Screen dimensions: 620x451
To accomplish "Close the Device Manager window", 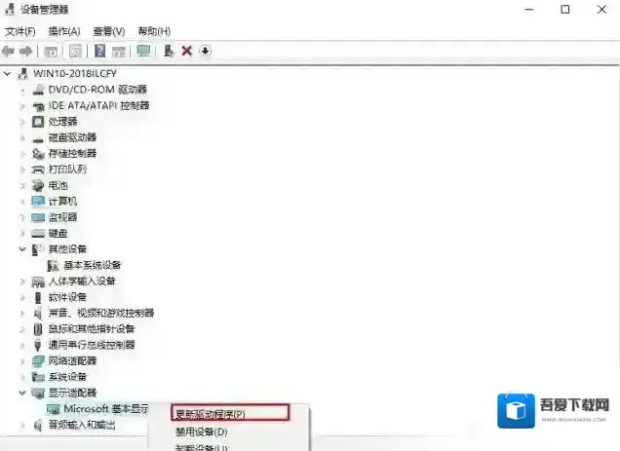I will 601,9.
